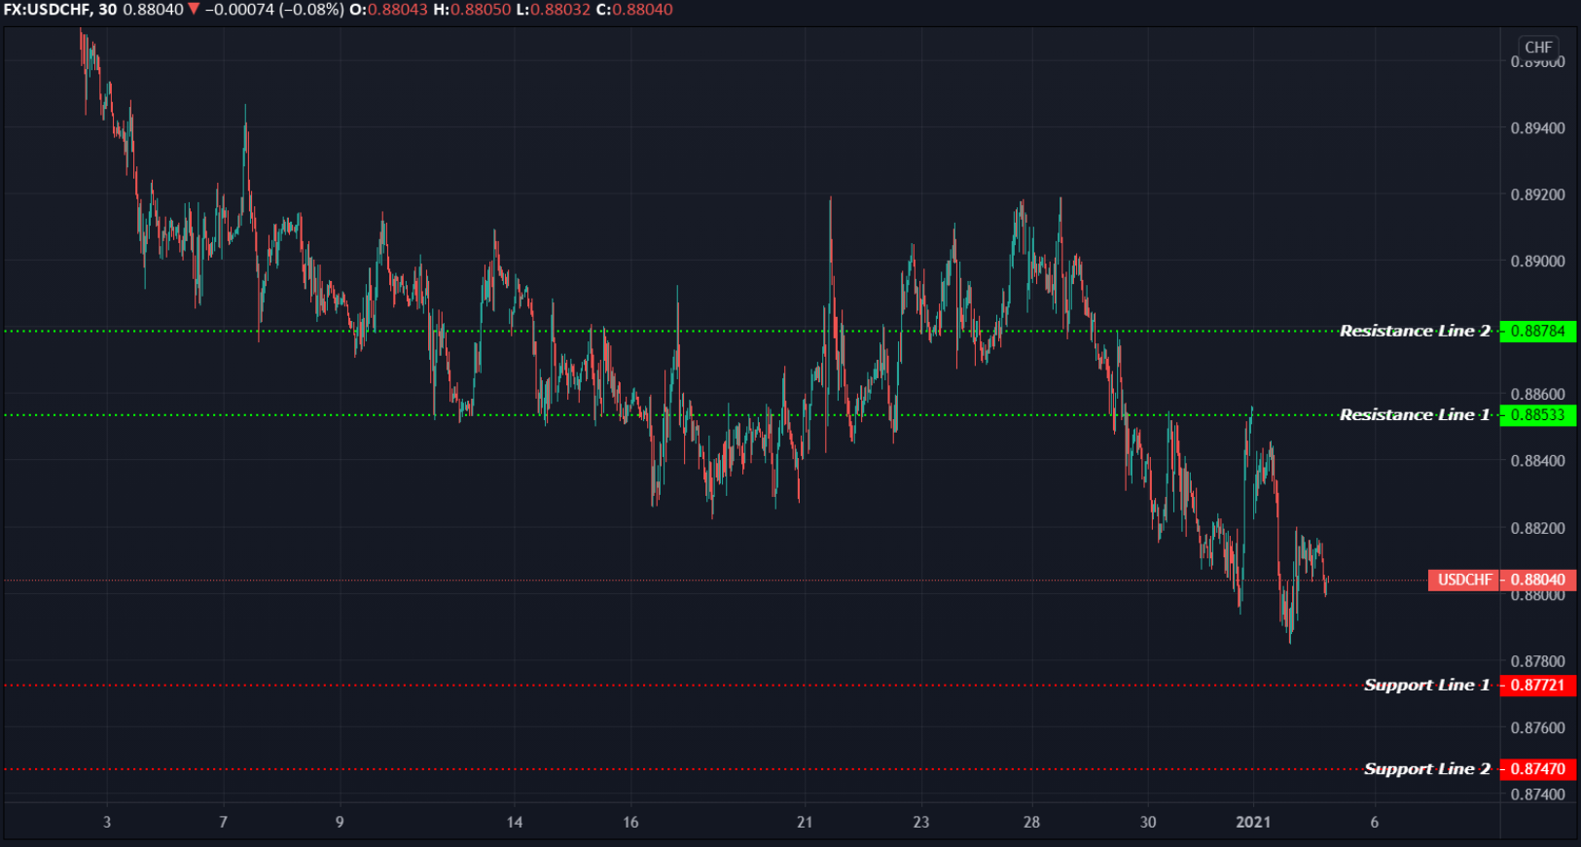
Task: Click the 7 date axis label
Action: pyautogui.click(x=223, y=823)
